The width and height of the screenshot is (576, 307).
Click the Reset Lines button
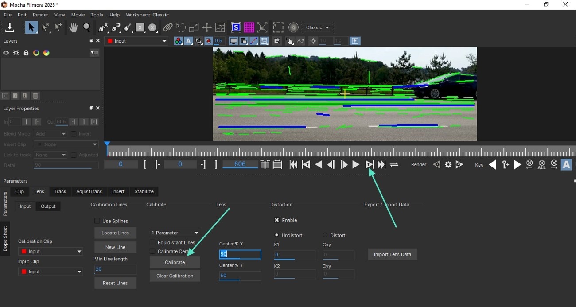pyautogui.click(x=115, y=283)
